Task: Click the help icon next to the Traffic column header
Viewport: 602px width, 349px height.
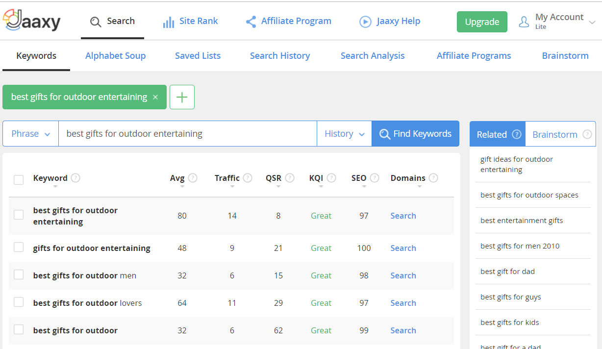Action: (x=248, y=178)
